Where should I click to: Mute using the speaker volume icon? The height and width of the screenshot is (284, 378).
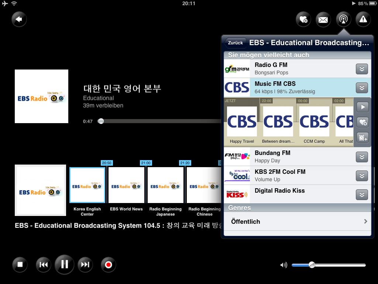(x=284, y=265)
